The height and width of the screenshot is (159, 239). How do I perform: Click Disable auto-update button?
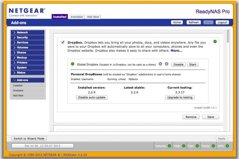(x=92, y=97)
